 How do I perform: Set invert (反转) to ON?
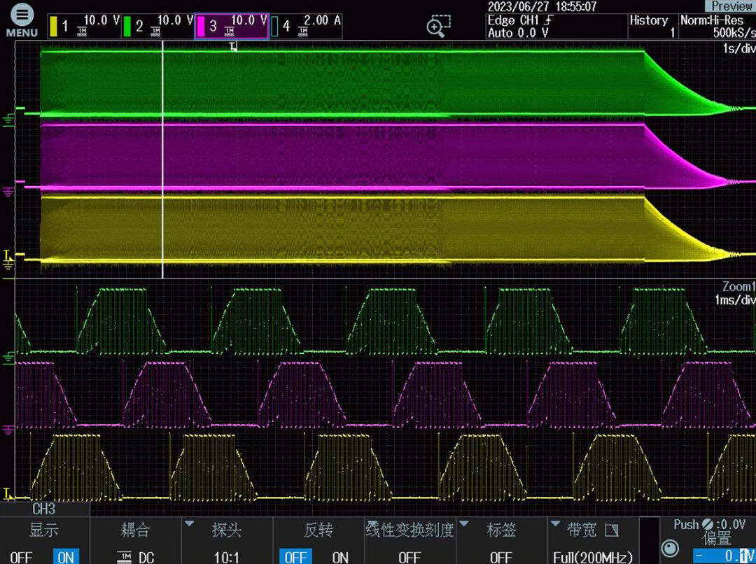click(x=339, y=557)
